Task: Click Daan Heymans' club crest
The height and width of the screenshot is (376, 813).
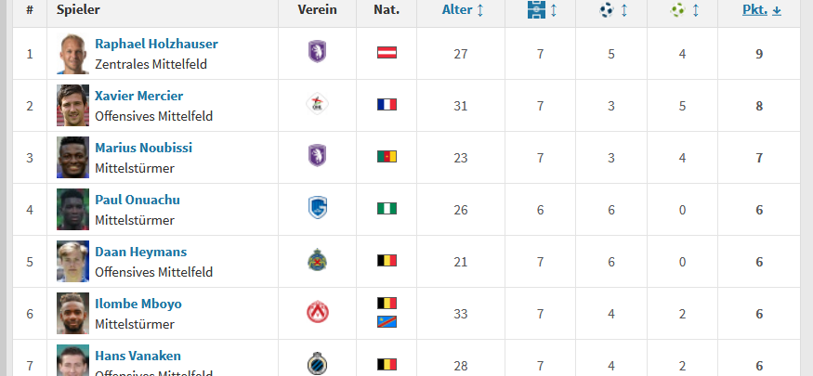Action: click(x=318, y=259)
